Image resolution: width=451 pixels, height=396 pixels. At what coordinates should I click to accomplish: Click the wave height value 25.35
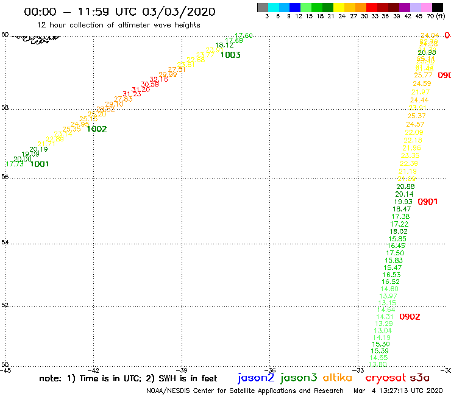(x=72, y=129)
